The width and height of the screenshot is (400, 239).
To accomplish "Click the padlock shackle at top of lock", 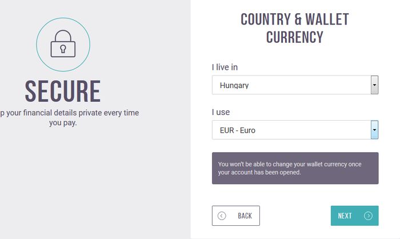I will coord(63,36).
